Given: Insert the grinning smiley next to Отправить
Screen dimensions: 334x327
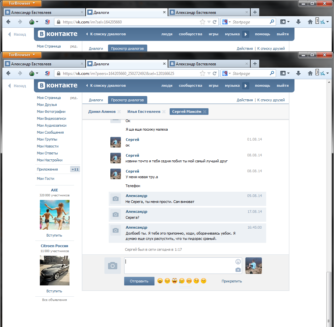Looking at the screenshot, I should pyautogui.click(x=160, y=281).
